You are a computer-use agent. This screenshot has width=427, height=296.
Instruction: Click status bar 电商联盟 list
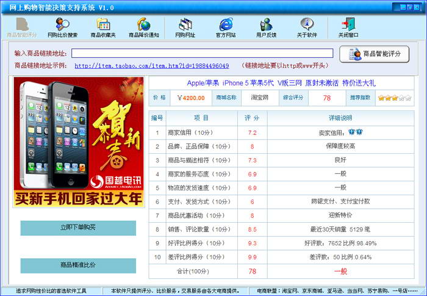[337, 291]
